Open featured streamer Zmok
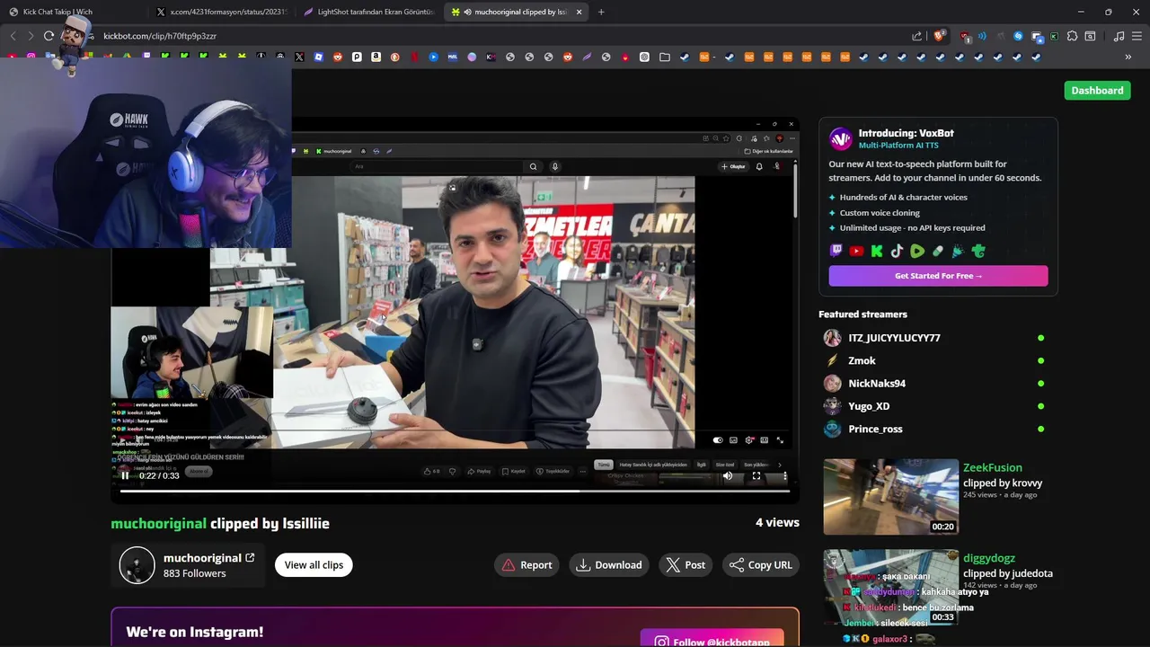 (x=862, y=360)
